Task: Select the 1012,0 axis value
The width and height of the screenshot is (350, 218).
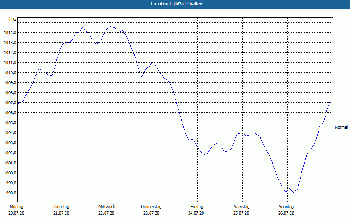Action: 10,53
